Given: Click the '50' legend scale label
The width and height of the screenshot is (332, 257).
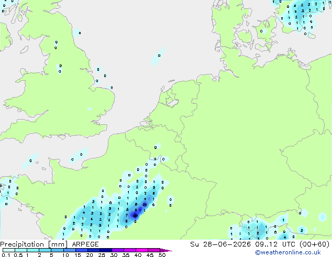Looking at the screenshot, I should point(162,255).
